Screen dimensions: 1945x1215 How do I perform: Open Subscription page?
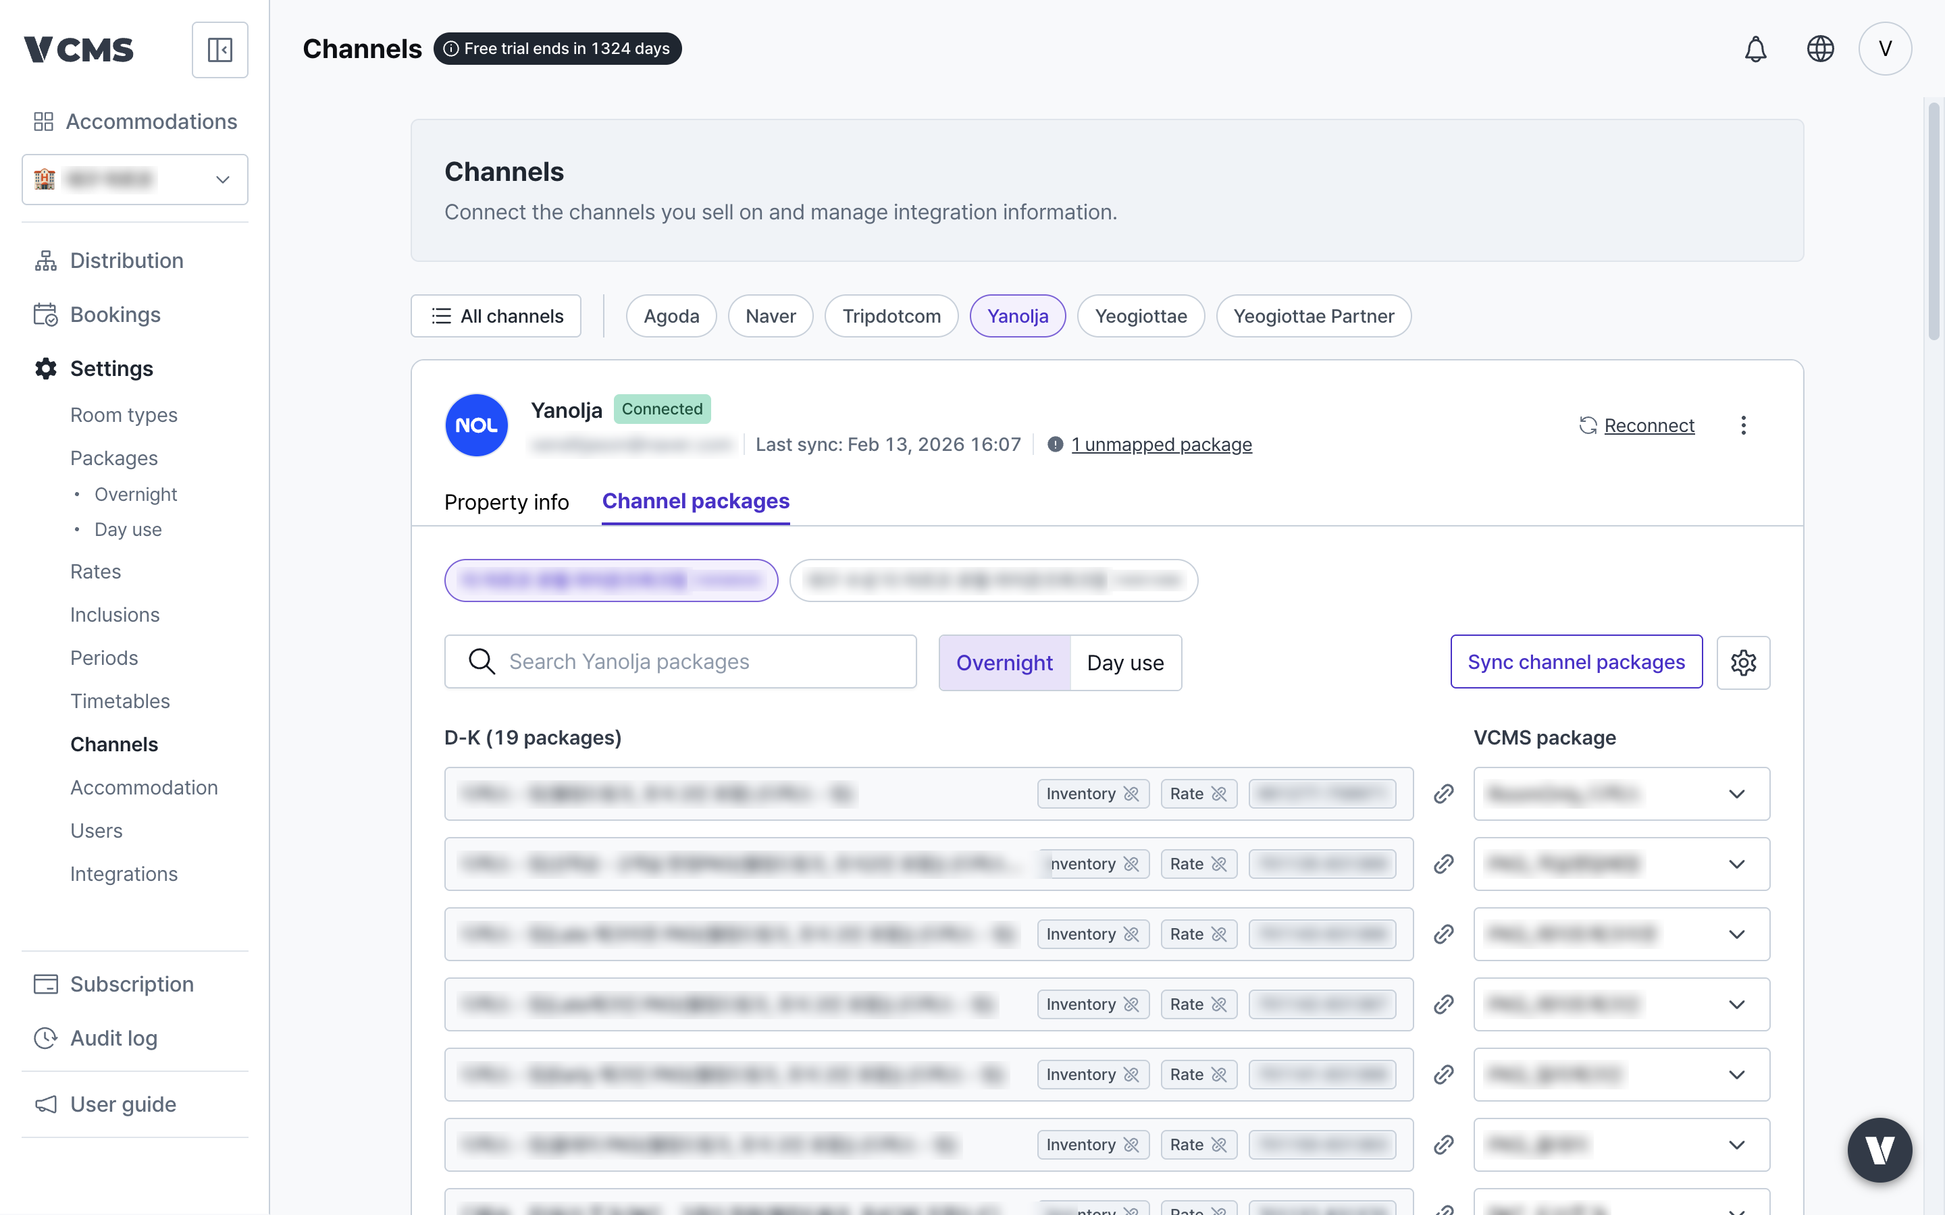[113, 984]
